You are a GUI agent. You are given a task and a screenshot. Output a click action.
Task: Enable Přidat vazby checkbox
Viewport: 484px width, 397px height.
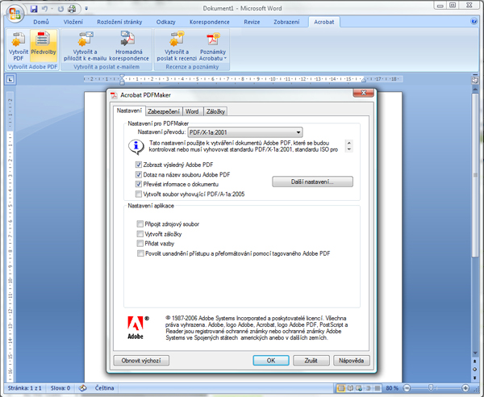click(x=140, y=243)
